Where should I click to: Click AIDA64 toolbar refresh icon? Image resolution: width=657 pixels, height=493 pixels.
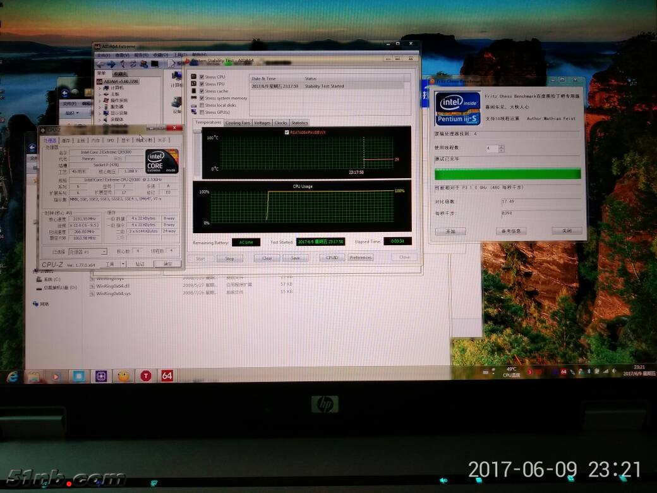(133, 64)
